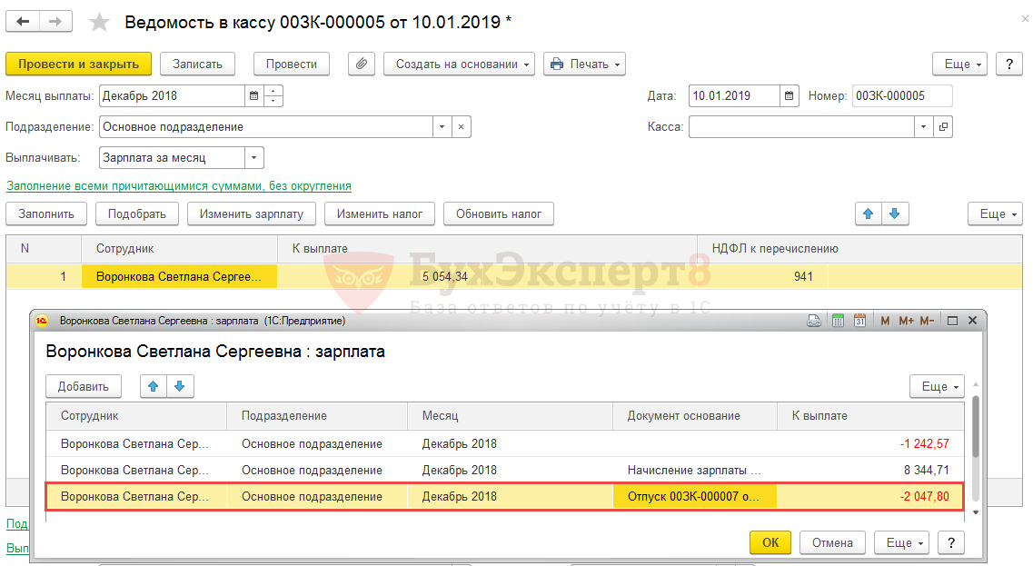Screen dimensions: 1033x566
Task: Click the Подобрать button
Action: (x=137, y=213)
